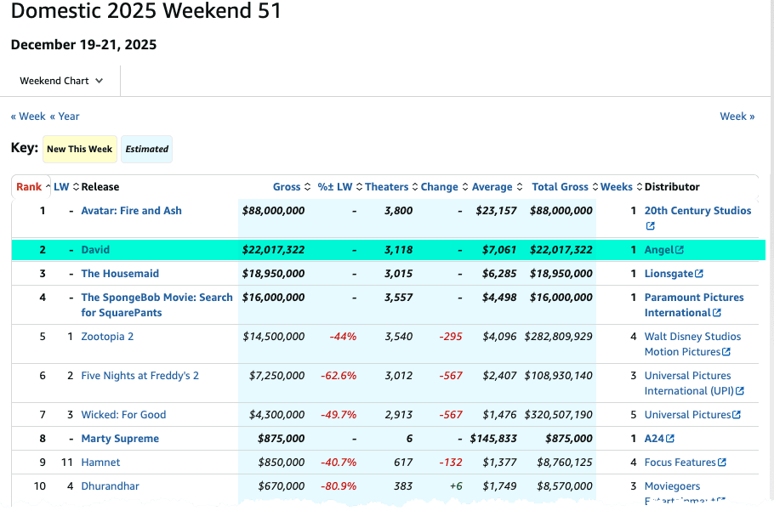The width and height of the screenshot is (774, 528).
Task: Sort by Theaters column header
Action: tap(386, 187)
